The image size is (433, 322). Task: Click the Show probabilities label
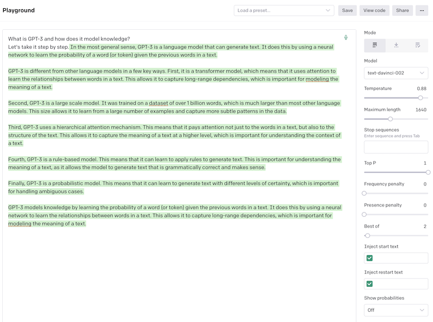click(x=384, y=298)
